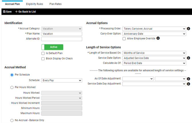Screen dimensions: 192x123
Task: Open info icon beside Processing Order
Action: (x=189, y=29)
